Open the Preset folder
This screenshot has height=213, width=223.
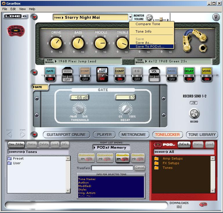(16, 158)
